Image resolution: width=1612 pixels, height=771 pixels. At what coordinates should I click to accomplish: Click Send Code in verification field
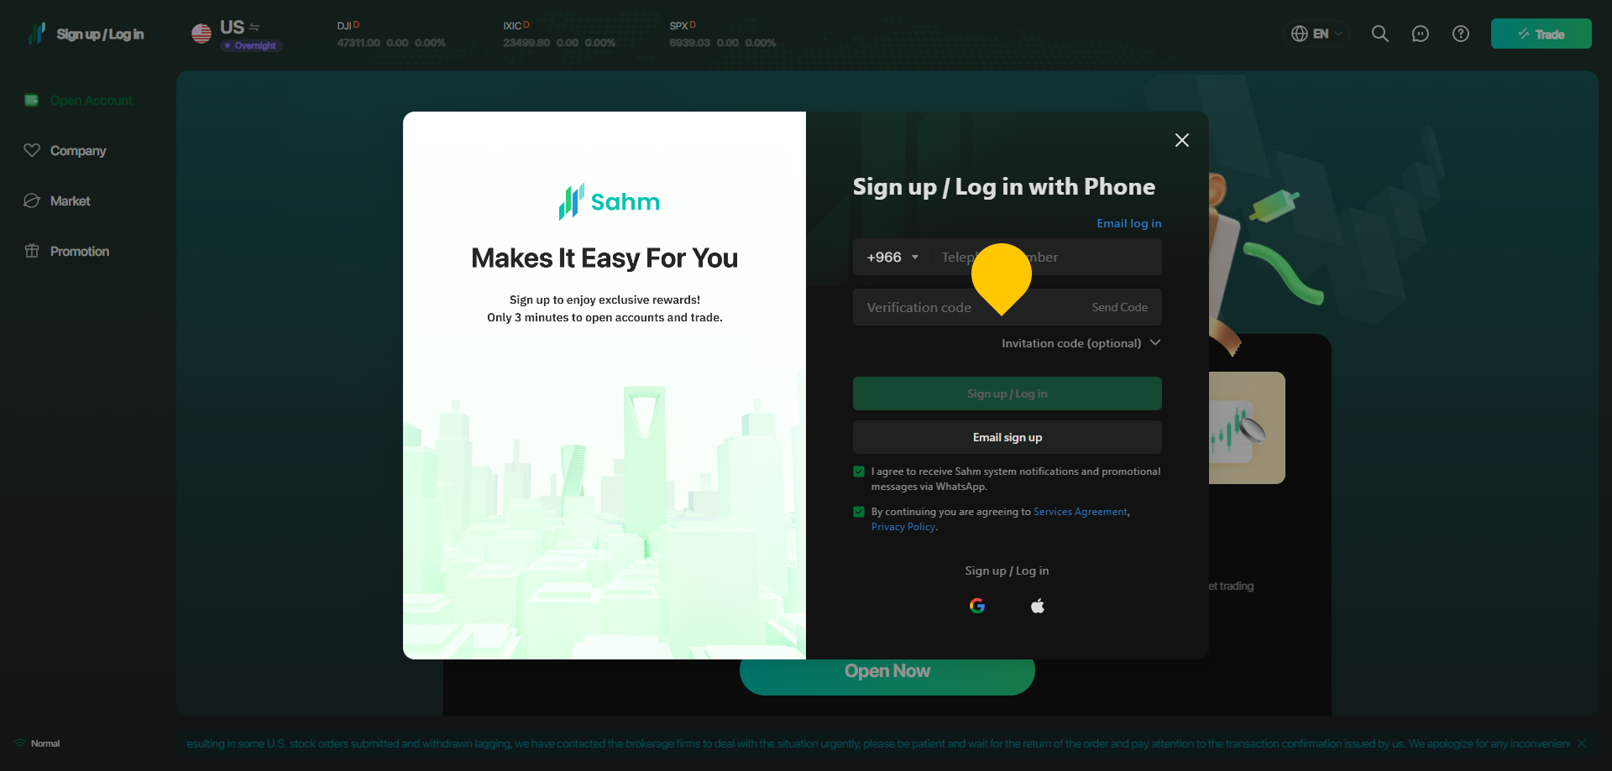click(1119, 308)
